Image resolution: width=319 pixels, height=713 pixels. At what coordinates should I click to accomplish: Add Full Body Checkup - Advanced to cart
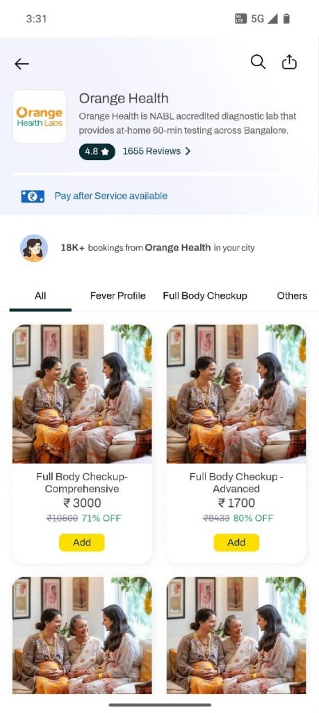236,542
